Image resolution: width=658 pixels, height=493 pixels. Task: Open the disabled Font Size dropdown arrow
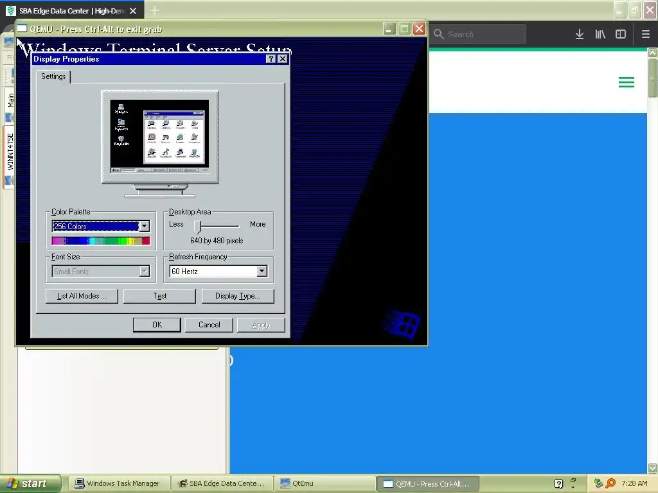144,272
